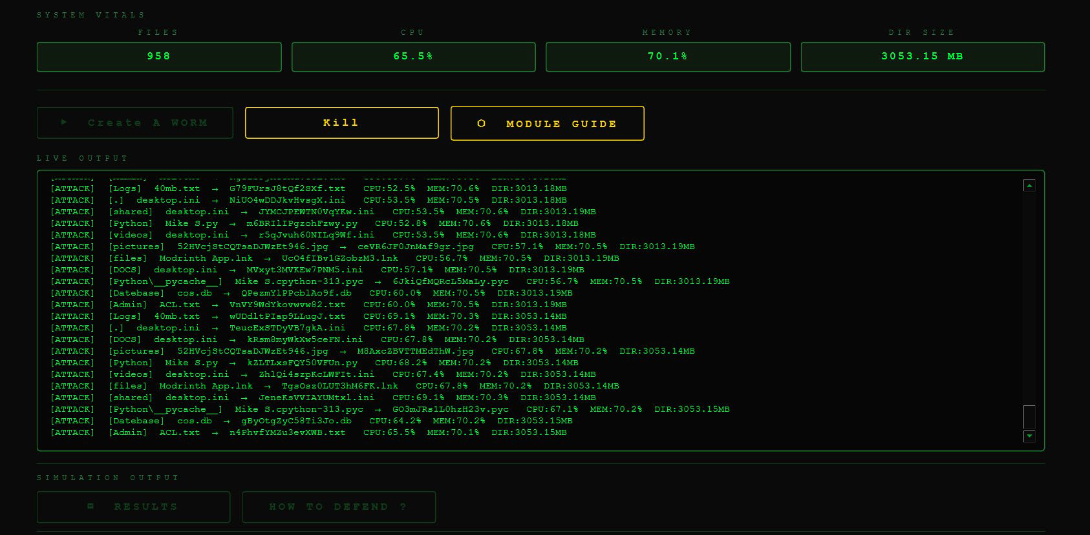Click the scroll down arrow in Live Output

coord(1029,436)
